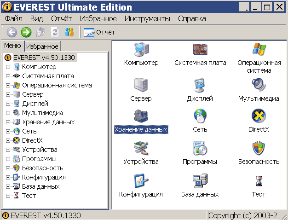Viewport: 288px width, 220px height.
Task: Click the green Forward arrow
Action: click(26, 32)
